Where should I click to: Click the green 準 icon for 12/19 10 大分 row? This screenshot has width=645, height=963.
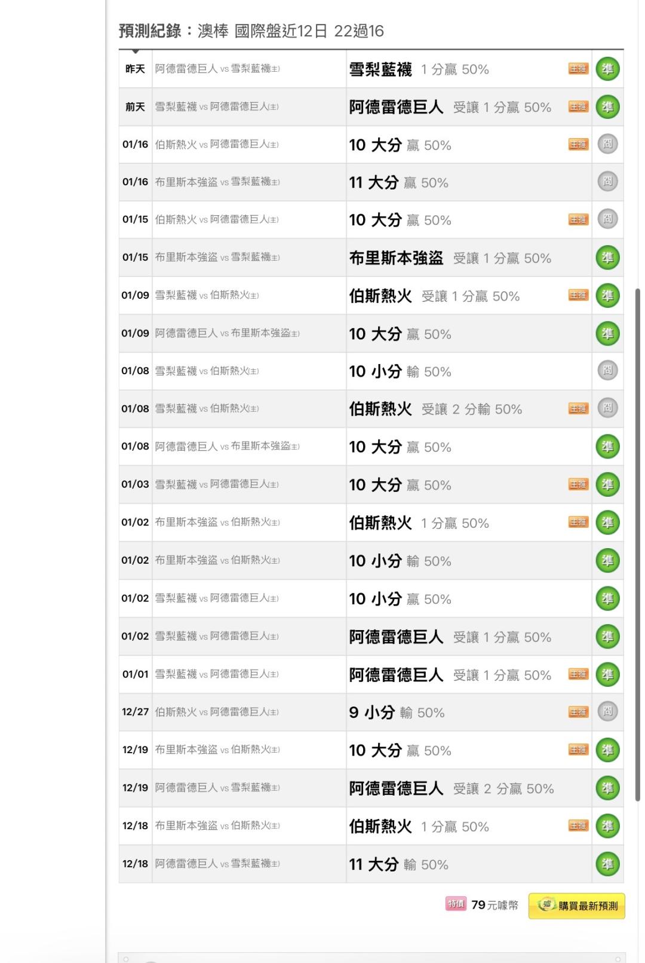[607, 750]
